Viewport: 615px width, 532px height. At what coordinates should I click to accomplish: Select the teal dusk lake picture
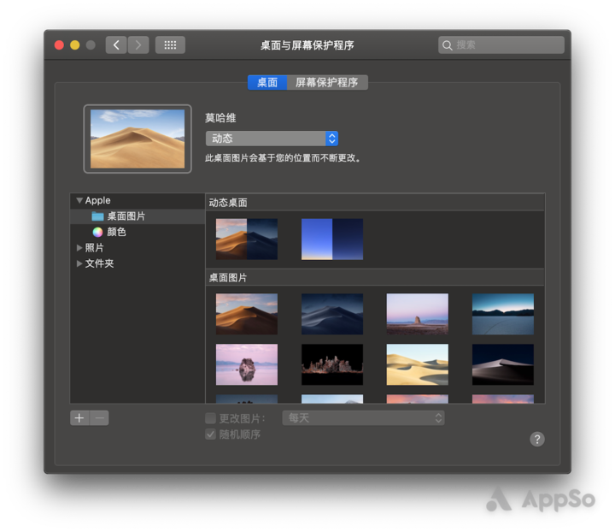click(x=503, y=314)
